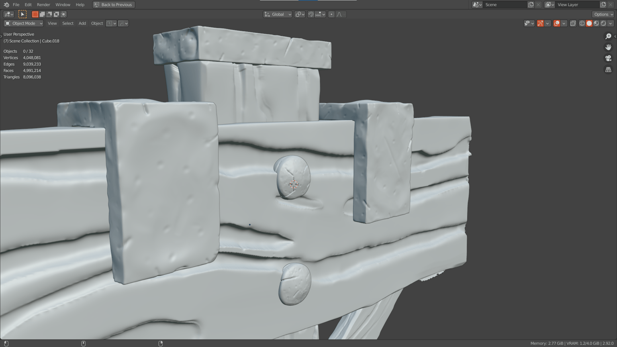
Task: Click the right mouse icon in status bar
Action: [161, 343]
